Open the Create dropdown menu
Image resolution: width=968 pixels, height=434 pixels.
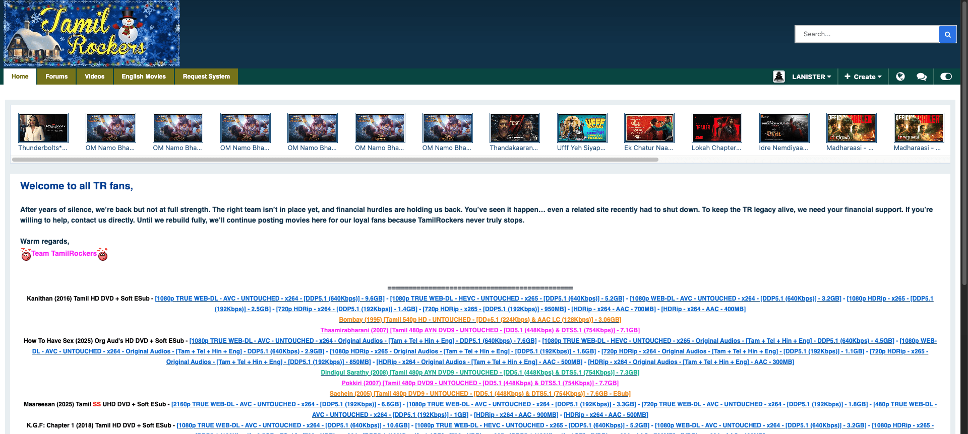pos(863,77)
